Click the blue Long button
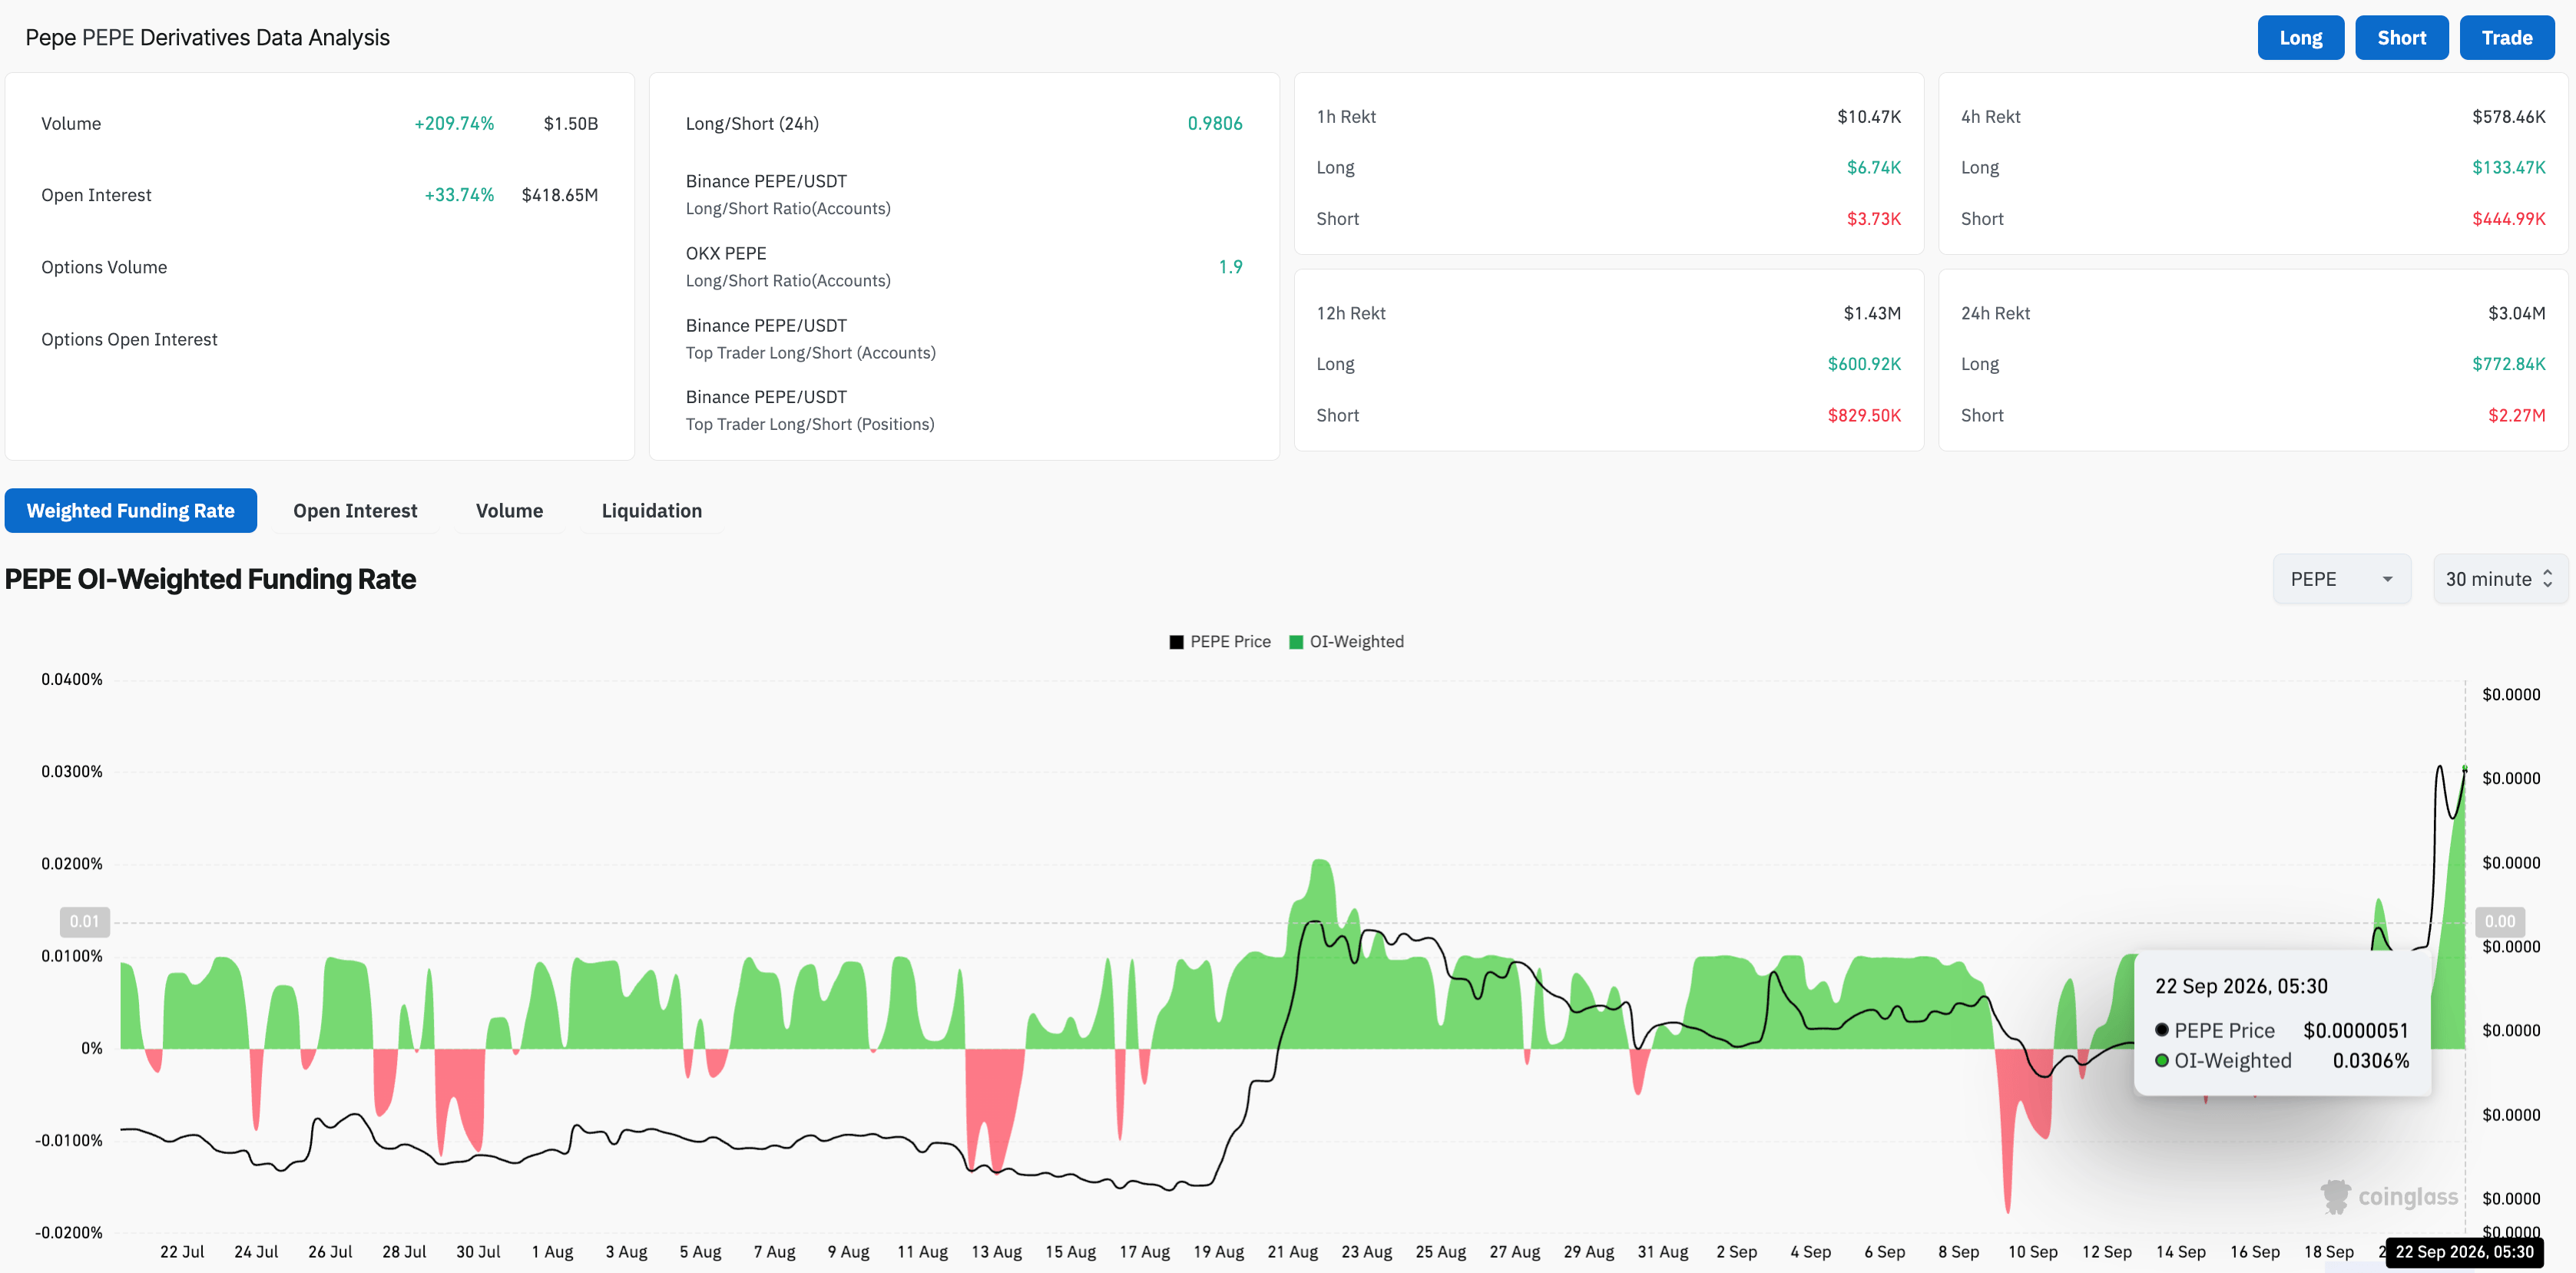The width and height of the screenshot is (2576, 1273). (x=2300, y=38)
